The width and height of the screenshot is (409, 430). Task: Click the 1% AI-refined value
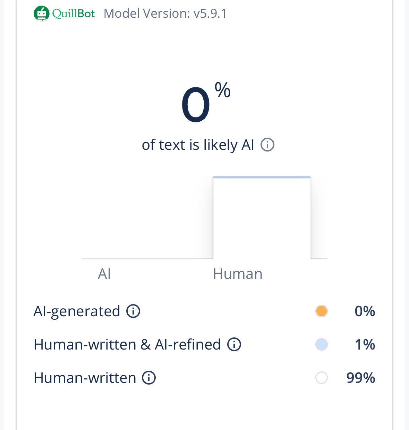coord(365,344)
